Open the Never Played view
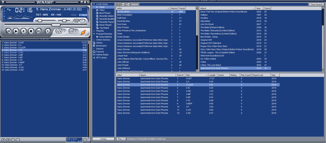 (x=105, y=25)
